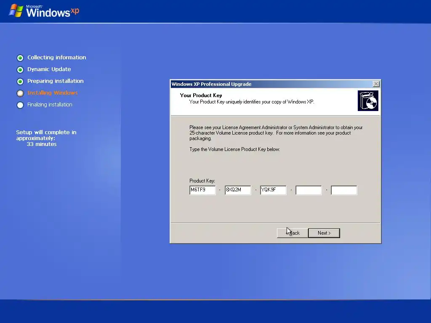Click the 'Product Key:' label
Image resolution: width=431 pixels, height=323 pixels.
pyautogui.click(x=202, y=181)
